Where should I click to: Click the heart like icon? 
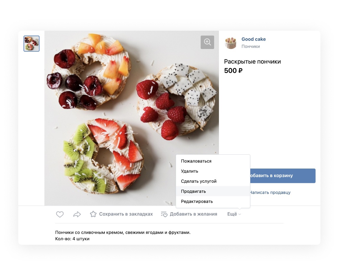click(60, 214)
